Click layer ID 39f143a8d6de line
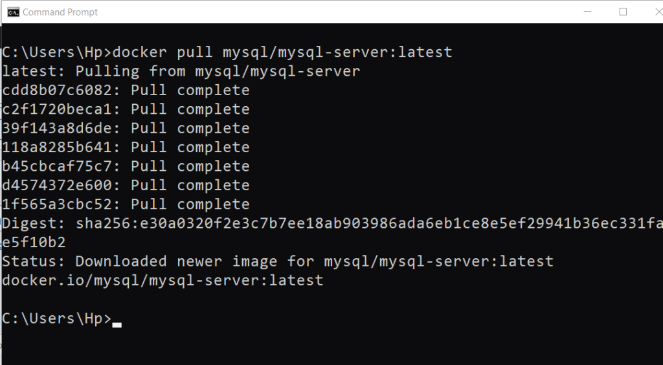 coord(126,128)
